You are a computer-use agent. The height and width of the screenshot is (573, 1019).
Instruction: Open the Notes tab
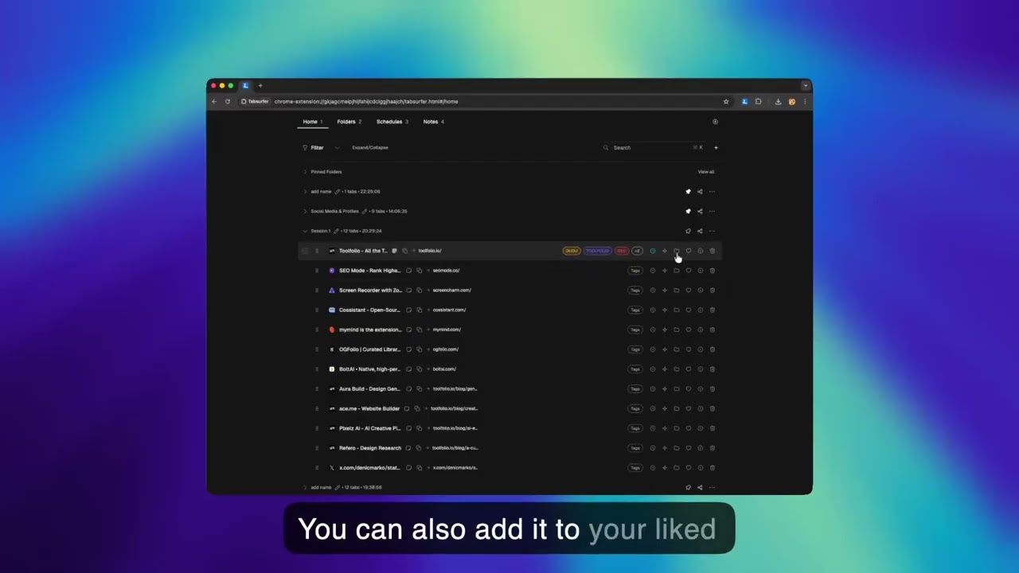433,122
